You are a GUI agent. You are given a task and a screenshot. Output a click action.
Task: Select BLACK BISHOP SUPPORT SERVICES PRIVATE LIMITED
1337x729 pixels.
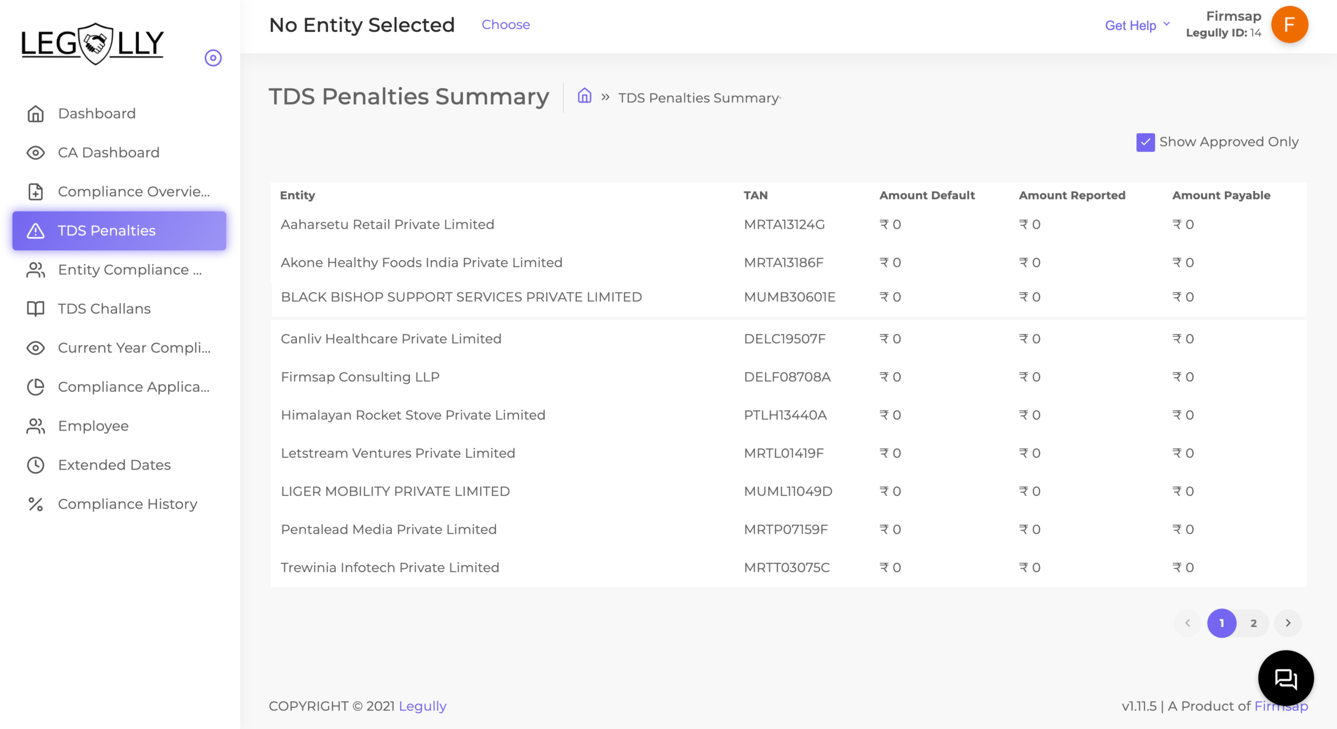click(788, 297)
